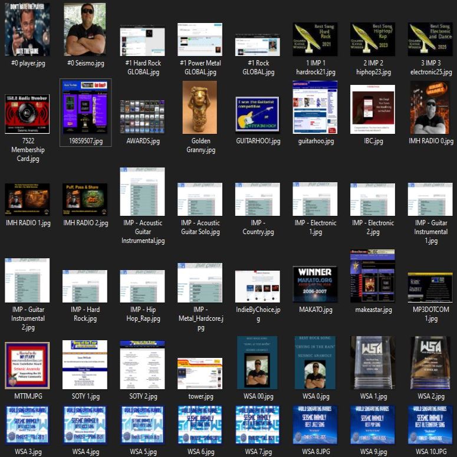457x457 pixels.
Task: Select the WSA 6.jpg finalist thumbnail
Action: pos(200,425)
